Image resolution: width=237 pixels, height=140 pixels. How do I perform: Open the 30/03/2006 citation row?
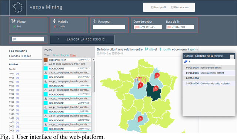(209, 78)
